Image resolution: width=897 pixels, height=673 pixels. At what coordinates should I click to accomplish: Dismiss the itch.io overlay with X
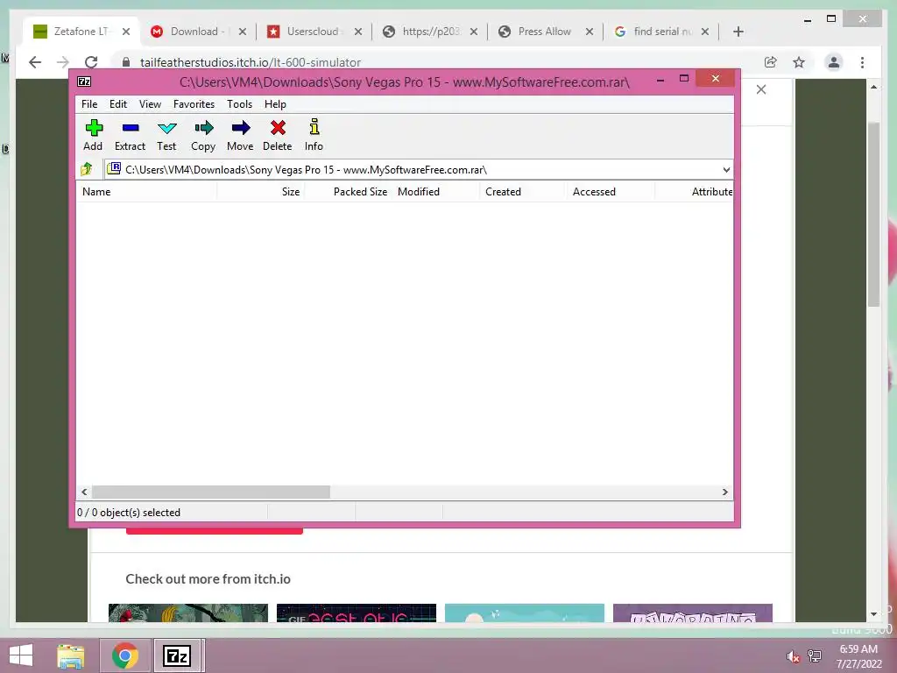coord(761,89)
